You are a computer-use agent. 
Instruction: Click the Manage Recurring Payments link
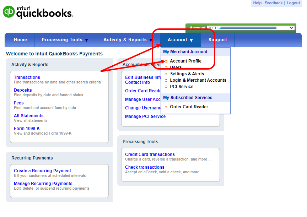(x=43, y=184)
